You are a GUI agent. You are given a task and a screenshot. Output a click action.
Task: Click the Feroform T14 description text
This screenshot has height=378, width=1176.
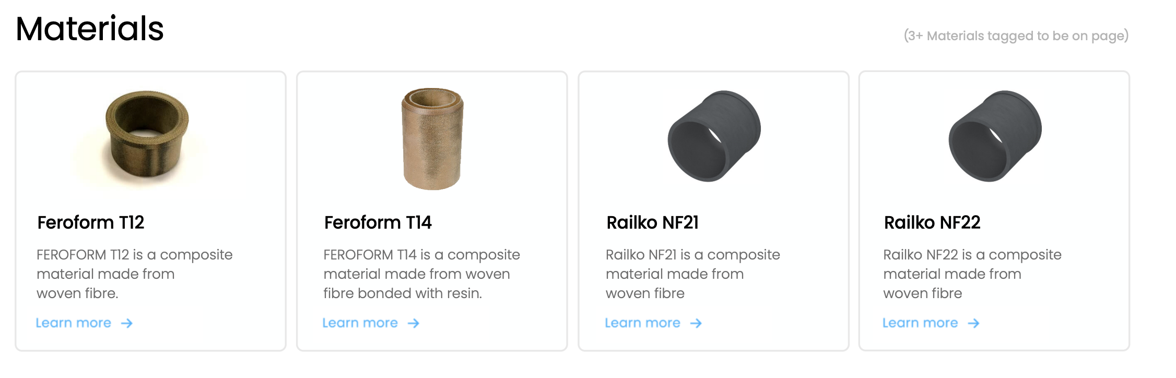pos(422,274)
